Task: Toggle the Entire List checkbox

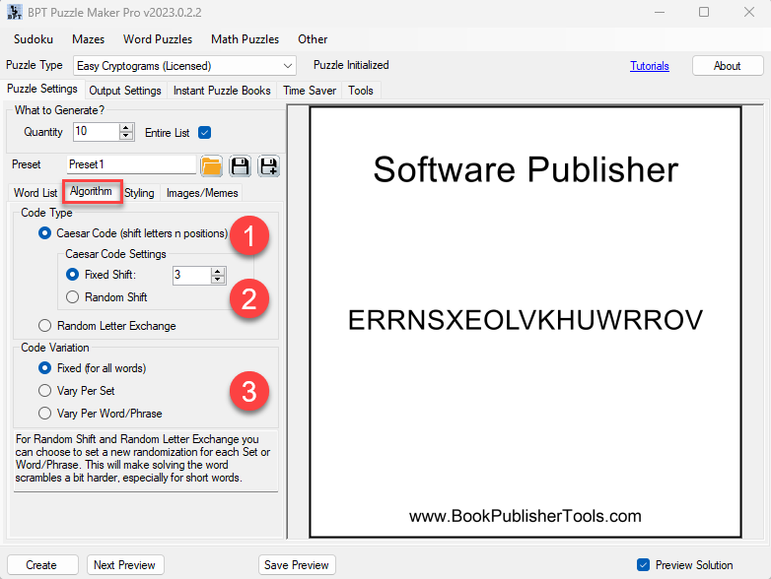Action: pos(205,132)
